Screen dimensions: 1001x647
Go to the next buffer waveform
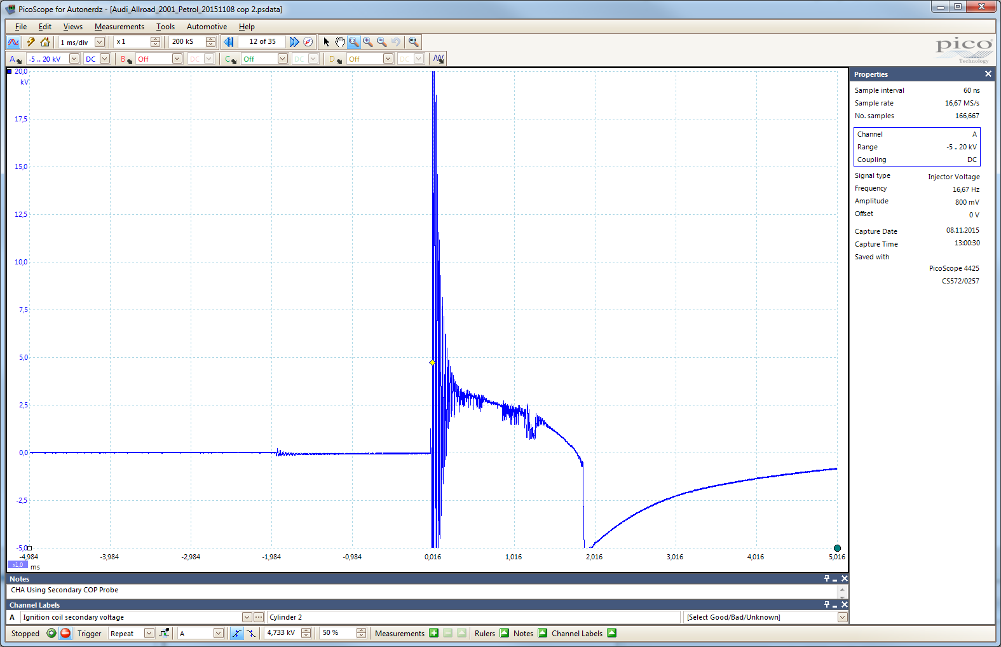click(x=294, y=42)
